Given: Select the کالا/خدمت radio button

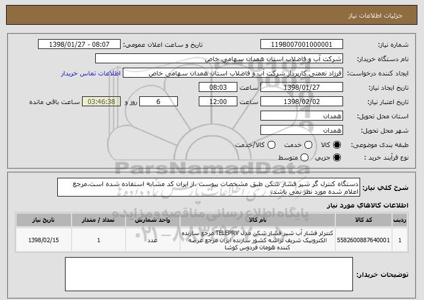Looking at the screenshot, I should pos(271,145).
